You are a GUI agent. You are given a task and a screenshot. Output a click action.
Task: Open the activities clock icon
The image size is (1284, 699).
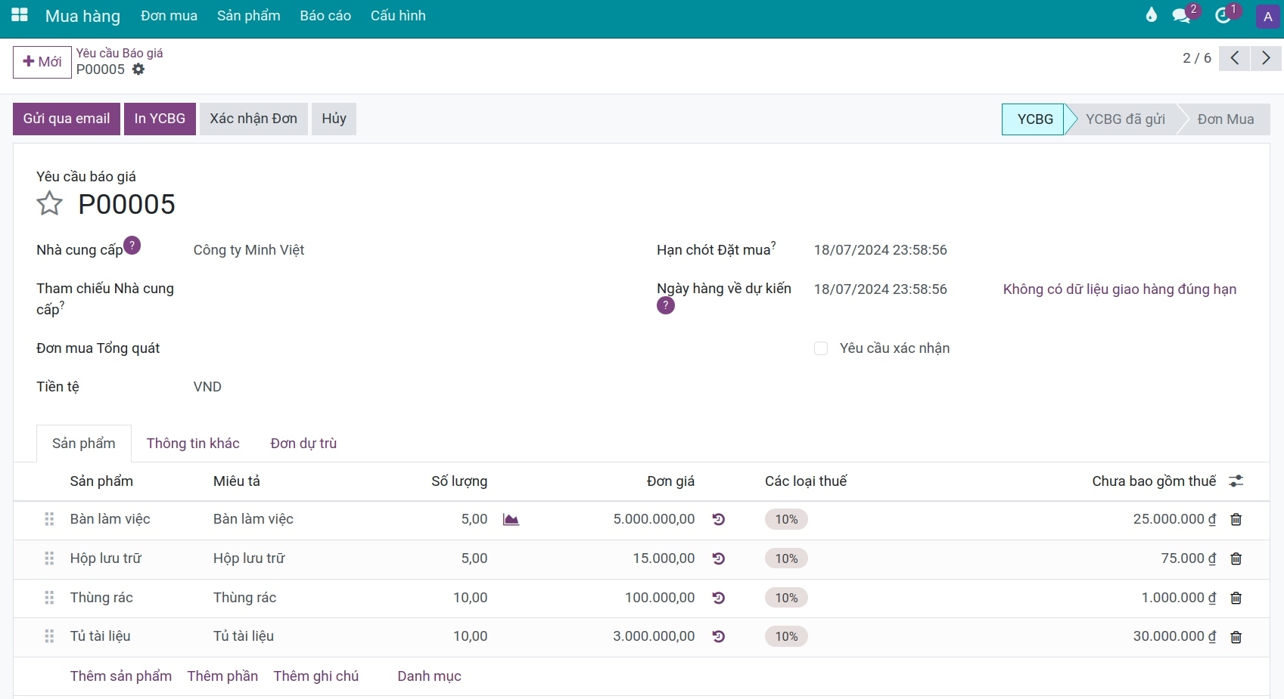pos(1223,16)
